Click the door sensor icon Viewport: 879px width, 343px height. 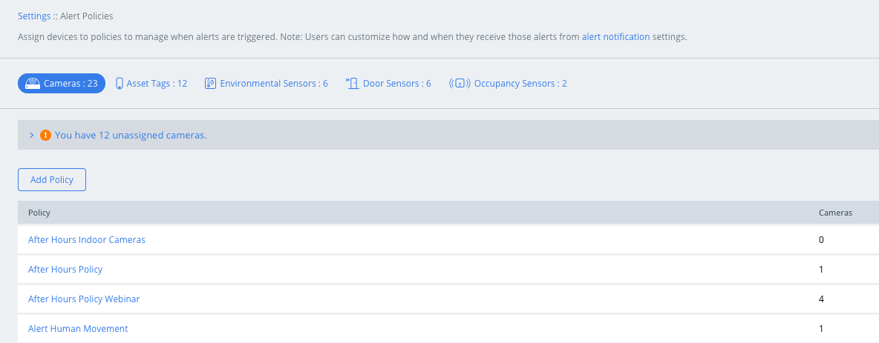tap(352, 84)
